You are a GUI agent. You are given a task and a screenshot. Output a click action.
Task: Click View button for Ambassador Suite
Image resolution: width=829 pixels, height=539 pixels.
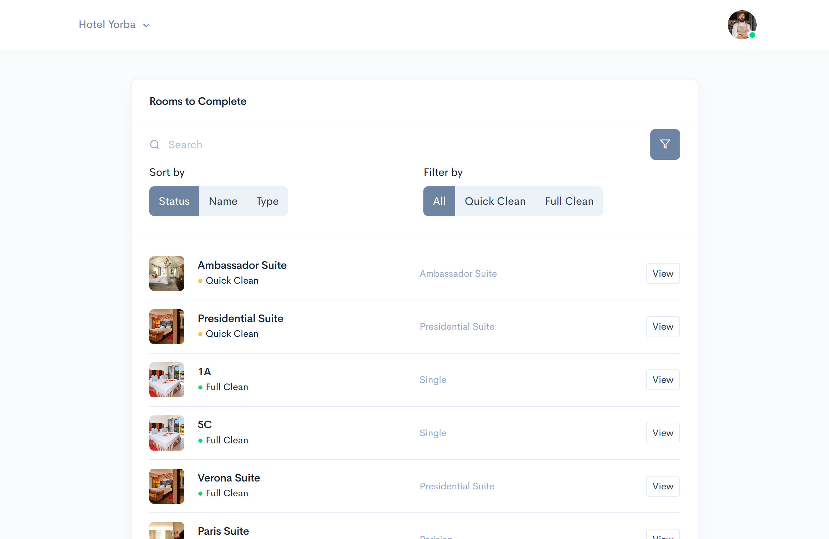(x=663, y=273)
